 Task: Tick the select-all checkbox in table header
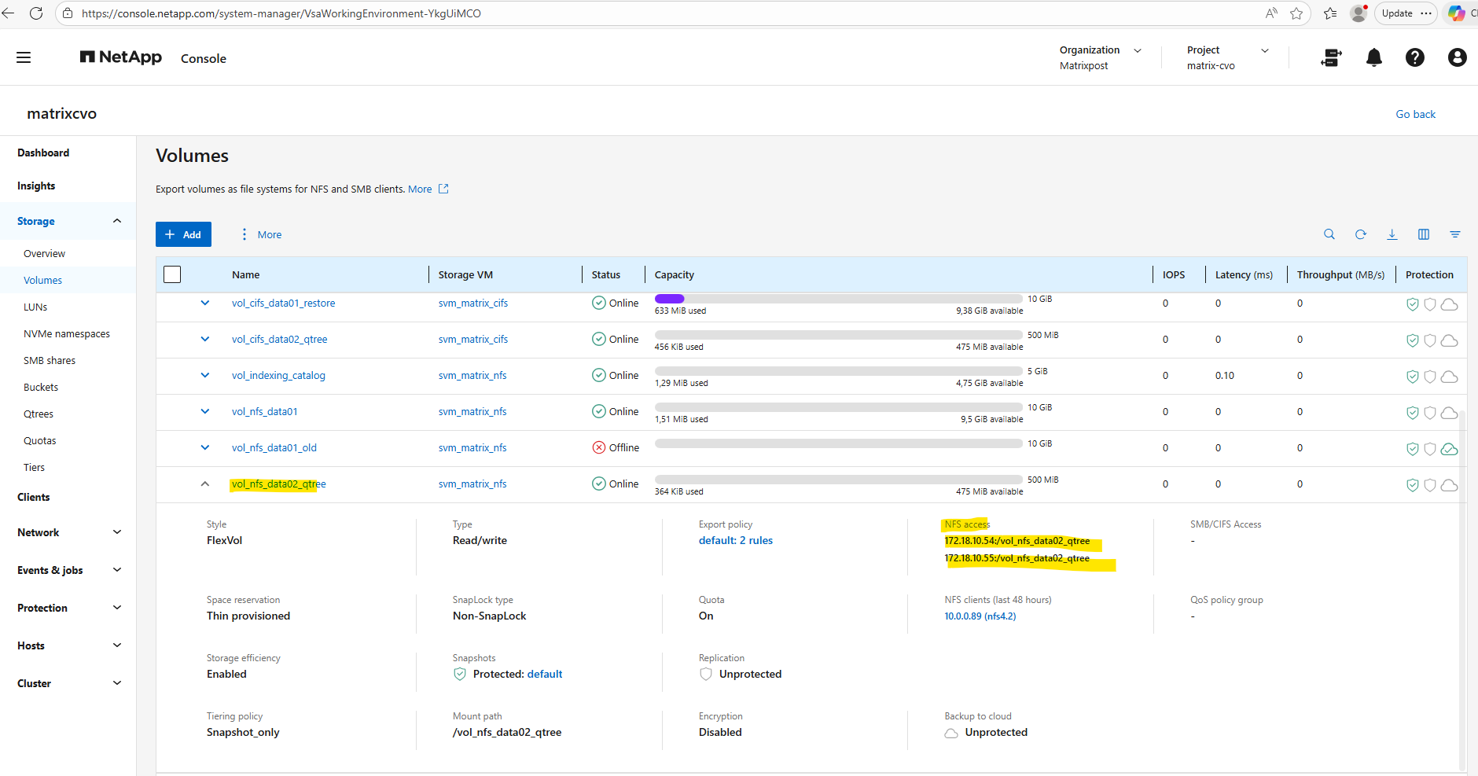tap(172, 274)
